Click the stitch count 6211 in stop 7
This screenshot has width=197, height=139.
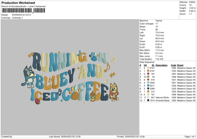point(152,86)
